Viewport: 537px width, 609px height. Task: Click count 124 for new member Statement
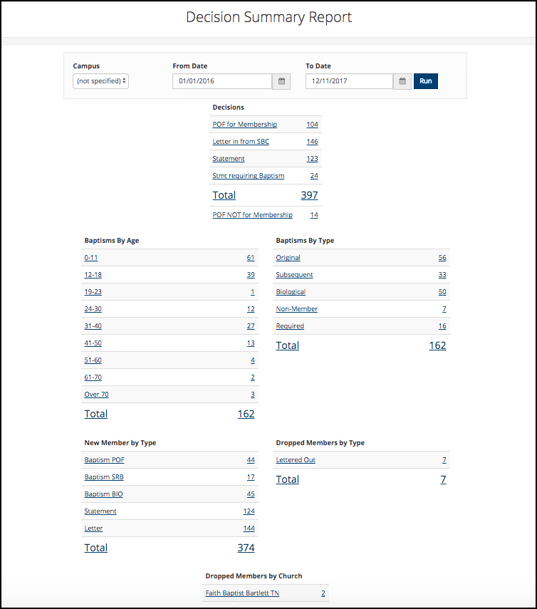coord(249,511)
